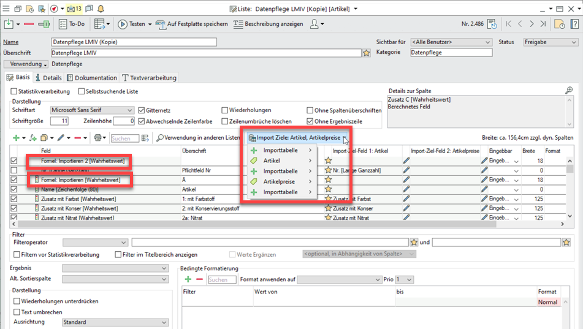Jump to the last record arrow
583x329 pixels.
tap(544, 25)
